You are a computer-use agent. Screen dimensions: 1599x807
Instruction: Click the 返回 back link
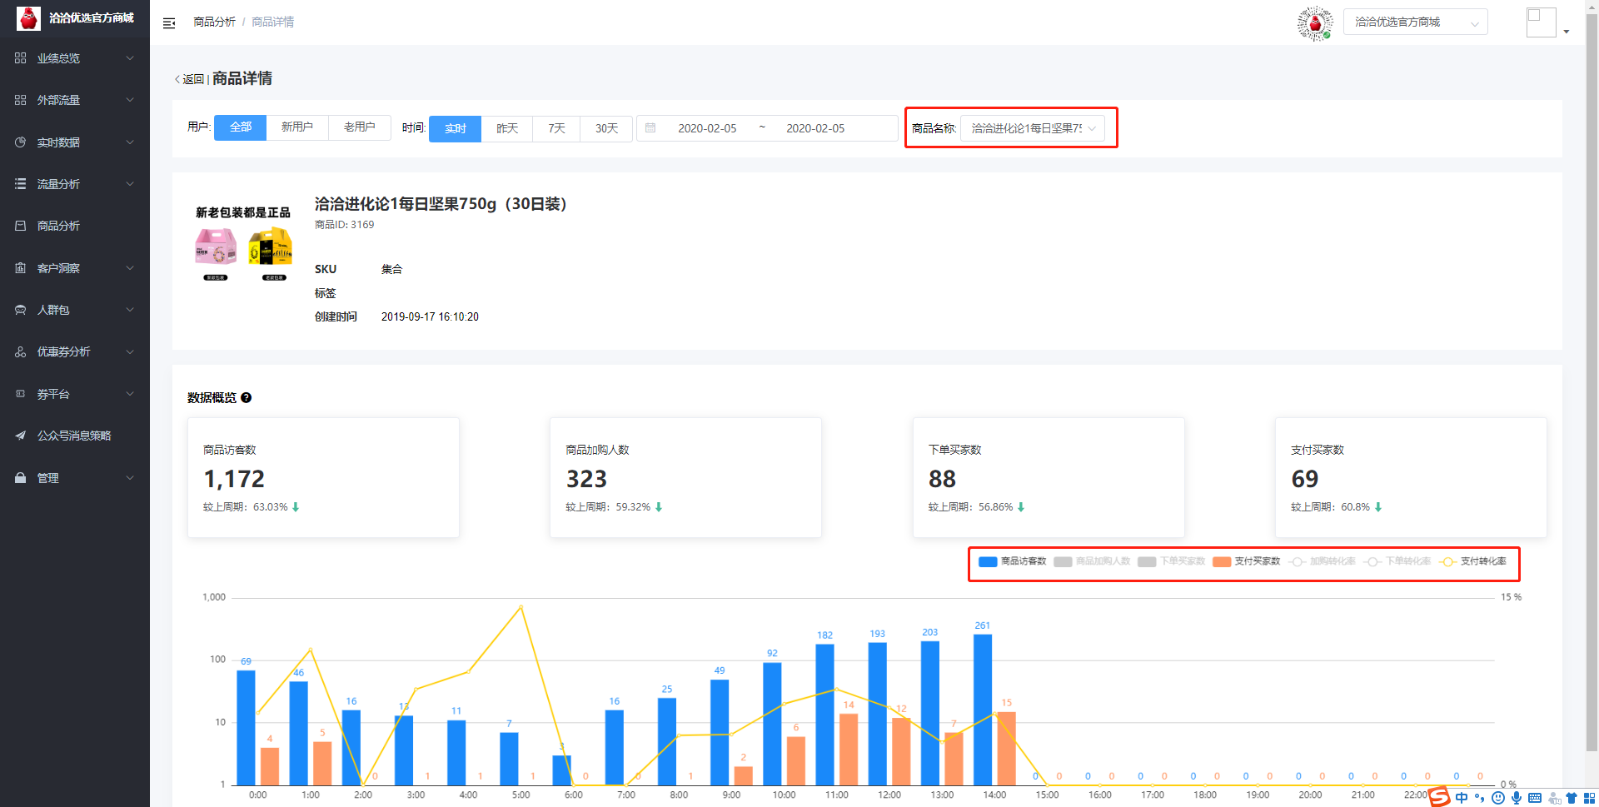point(190,79)
